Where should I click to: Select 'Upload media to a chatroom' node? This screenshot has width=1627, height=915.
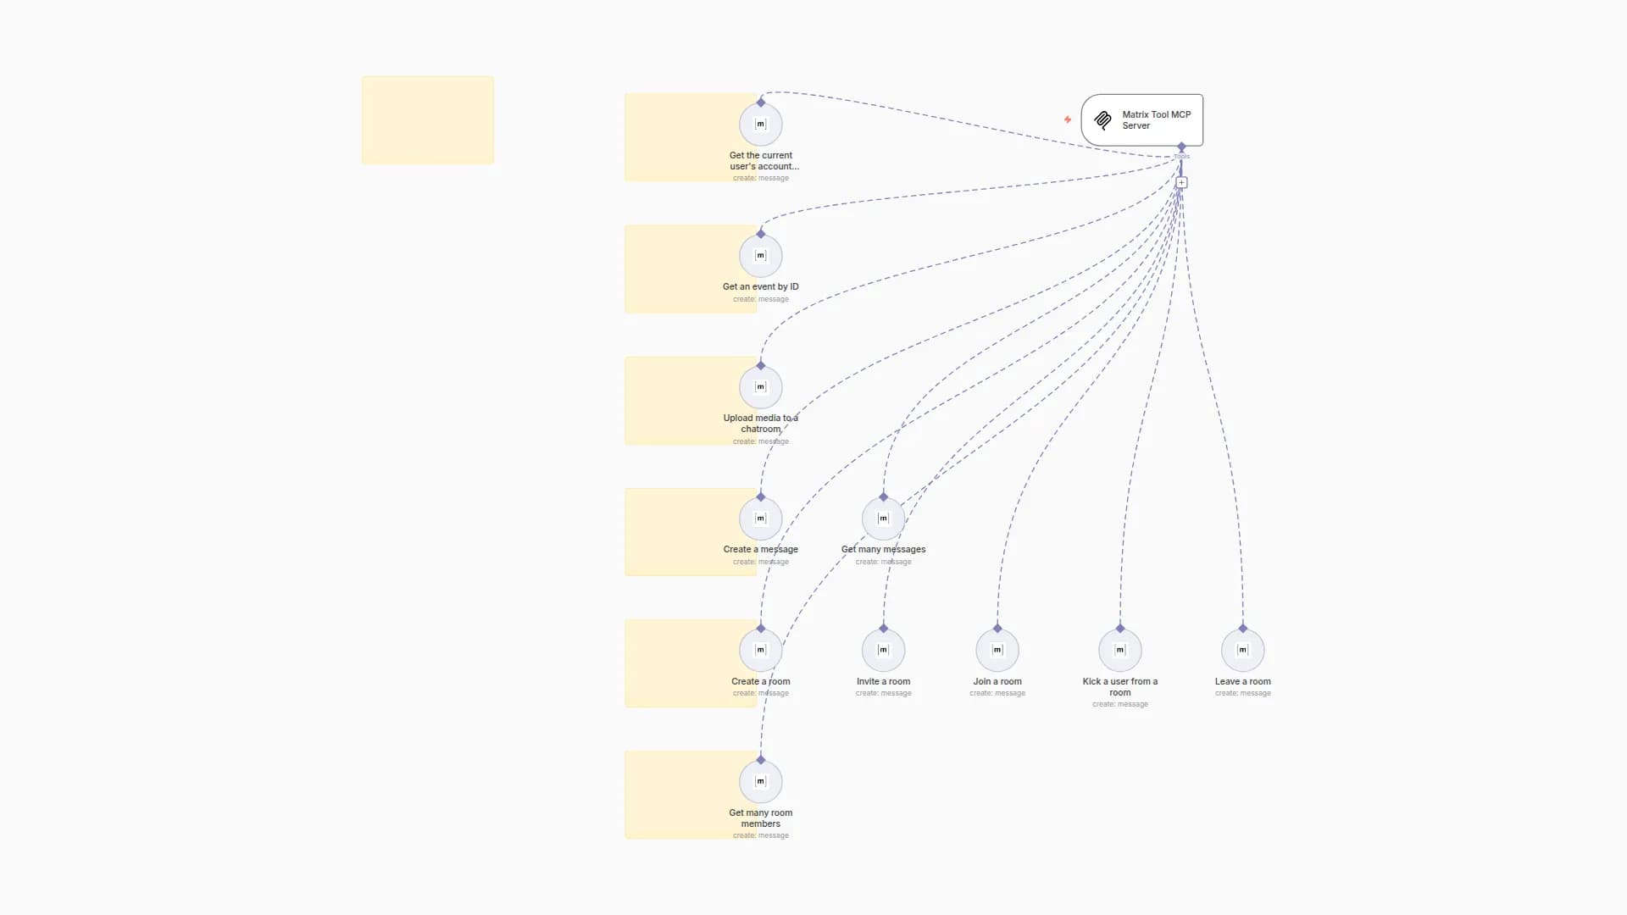tap(760, 387)
